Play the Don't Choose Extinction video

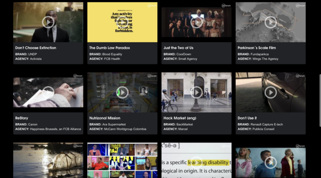click(48, 22)
